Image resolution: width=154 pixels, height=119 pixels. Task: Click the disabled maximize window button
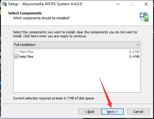point(132,4)
